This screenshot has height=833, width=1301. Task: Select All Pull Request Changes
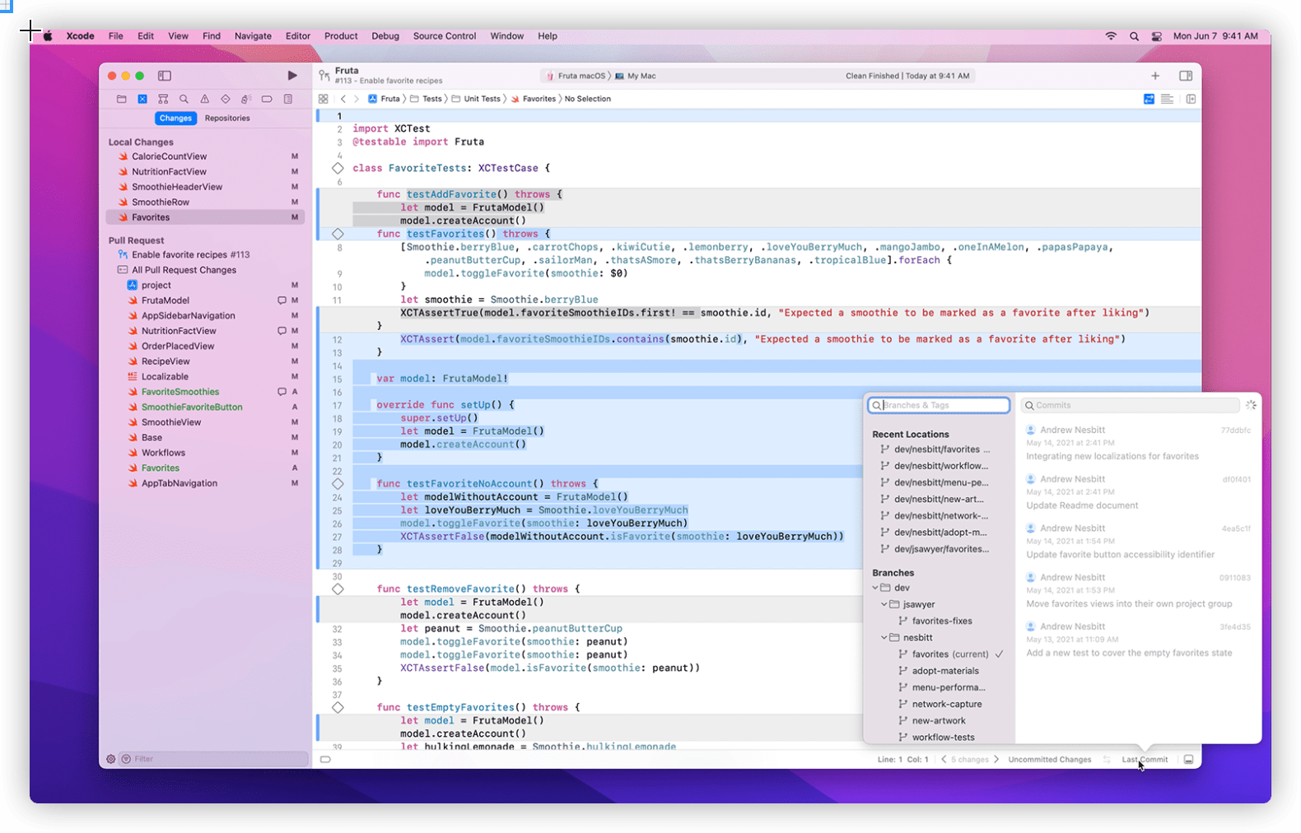[184, 270]
